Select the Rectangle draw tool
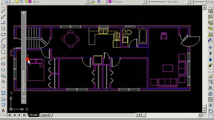Image resolution: width=214 pixels, height=120 pixels. [x=3, y=34]
